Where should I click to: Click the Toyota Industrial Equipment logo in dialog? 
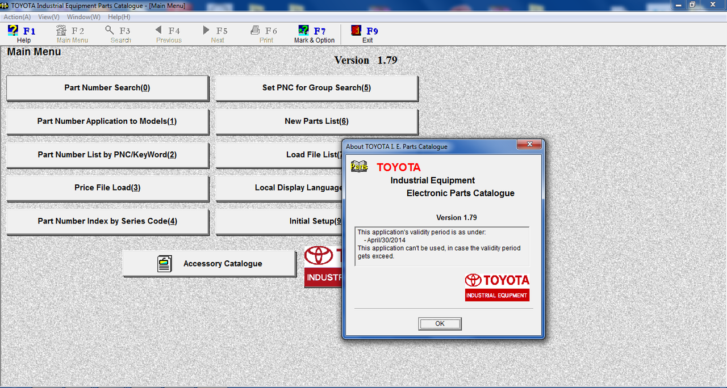point(497,287)
